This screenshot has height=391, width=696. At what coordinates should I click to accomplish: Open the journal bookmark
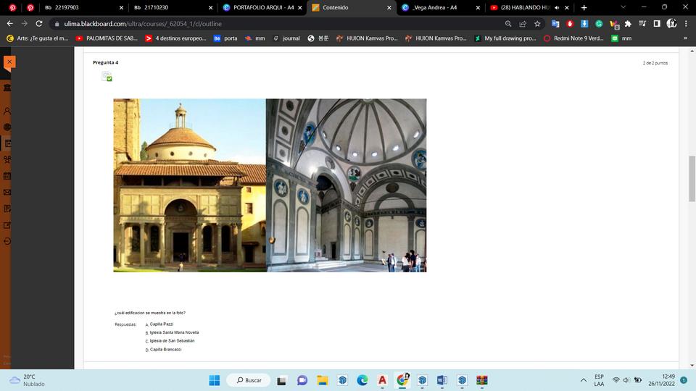(286, 38)
